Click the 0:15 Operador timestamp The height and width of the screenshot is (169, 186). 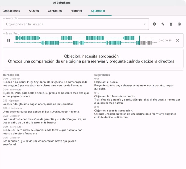point(11,101)
